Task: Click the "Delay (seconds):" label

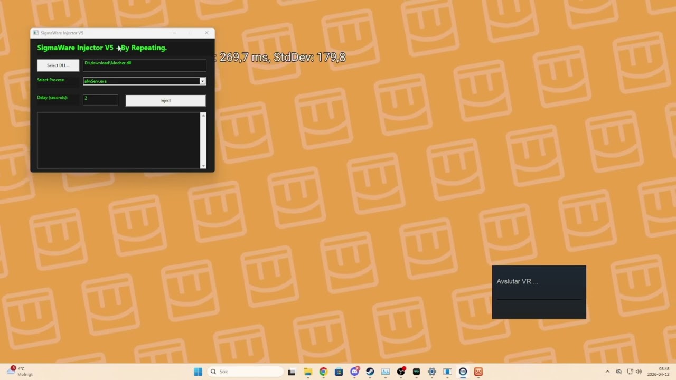Action: pos(52,97)
